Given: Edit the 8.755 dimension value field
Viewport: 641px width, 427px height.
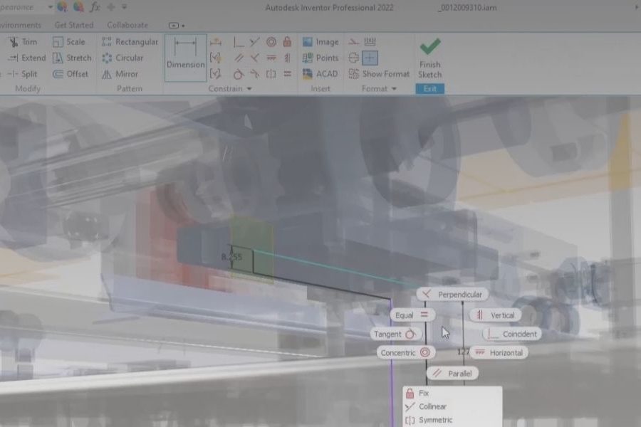Looking at the screenshot, I should [x=231, y=255].
